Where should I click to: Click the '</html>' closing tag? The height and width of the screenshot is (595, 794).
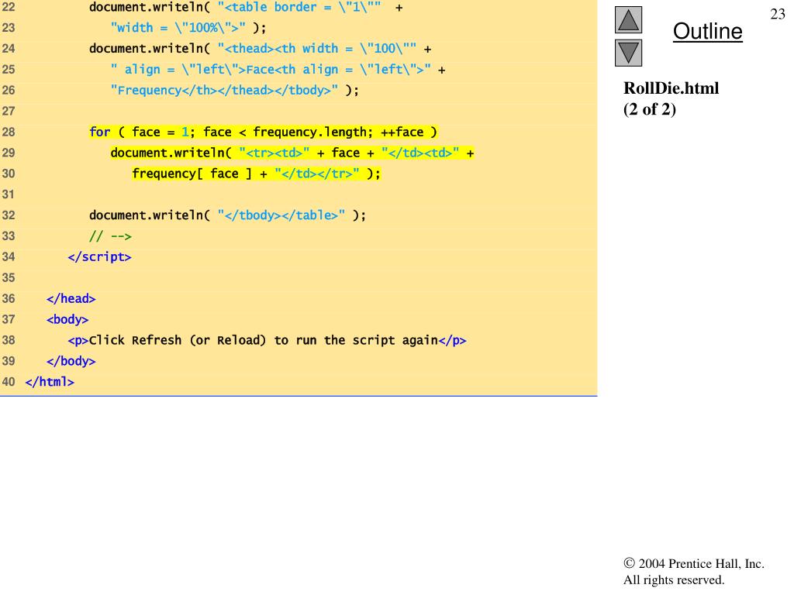tap(50, 381)
